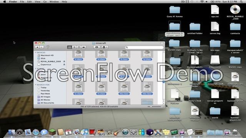The height and width of the screenshot is (138, 246).
Task: Select mb.class file in minecraft window
Action: pos(147,89)
